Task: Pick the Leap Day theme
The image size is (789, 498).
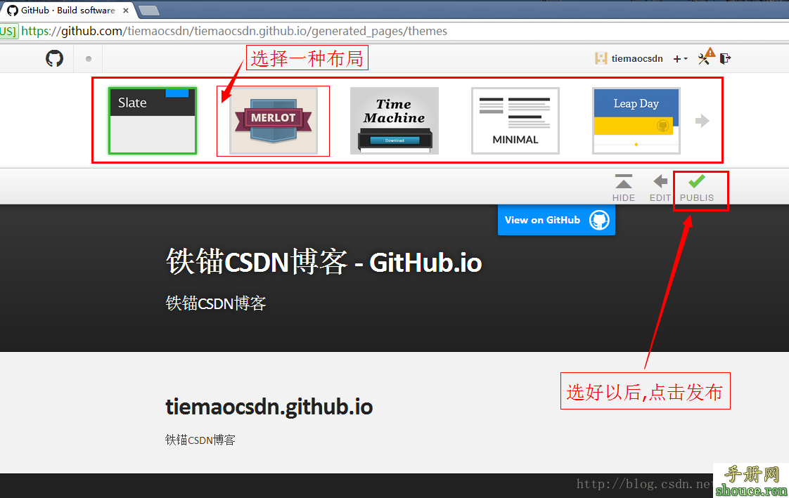Action: [x=636, y=121]
